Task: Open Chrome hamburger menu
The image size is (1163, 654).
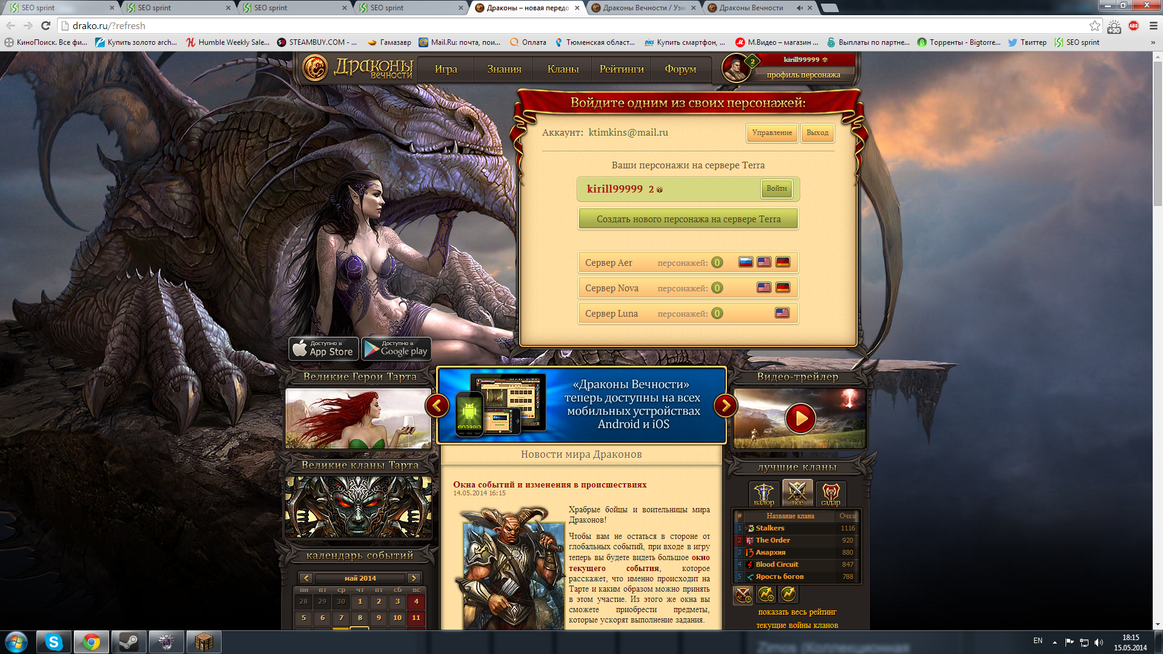Action: point(1153,25)
